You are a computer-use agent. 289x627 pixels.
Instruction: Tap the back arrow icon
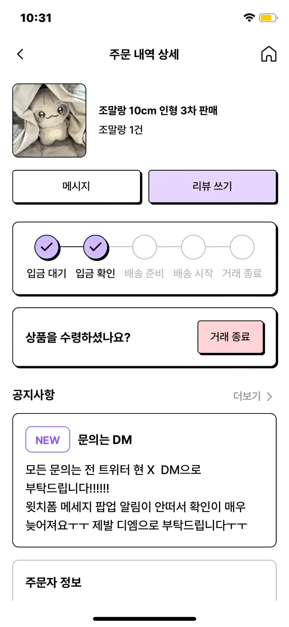click(x=20, y=54)
